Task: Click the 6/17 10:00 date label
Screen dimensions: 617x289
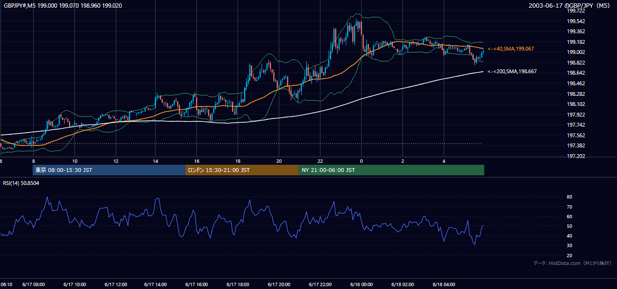Action: pos(75,284)
